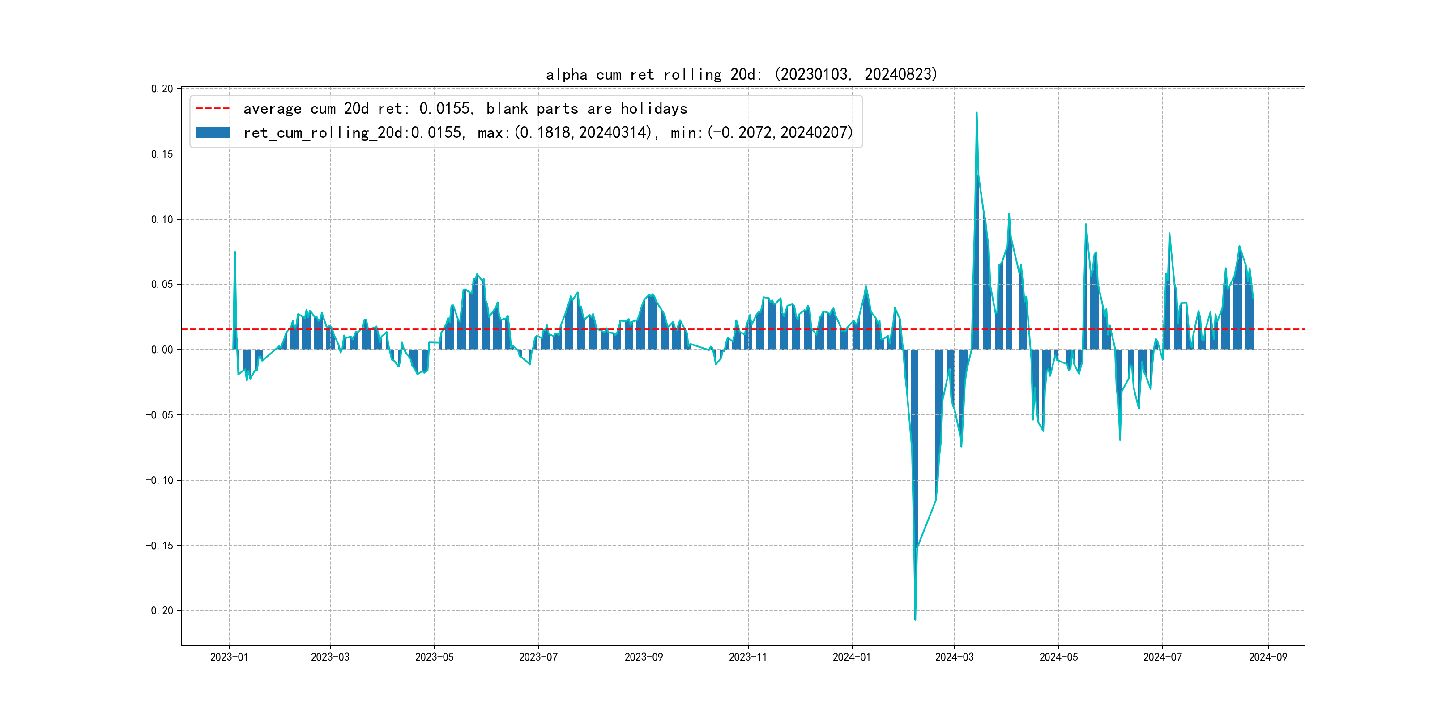Click the 0.00 y-axis tick label
The height and width of the screenshot is (725, 1450).
pos(162,350)
